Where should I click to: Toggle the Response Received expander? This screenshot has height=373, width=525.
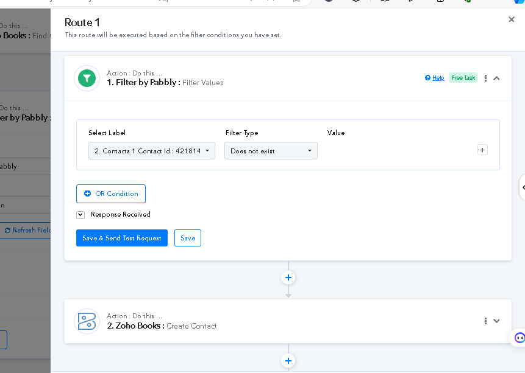pyautogui.click(x=80, y=215)
